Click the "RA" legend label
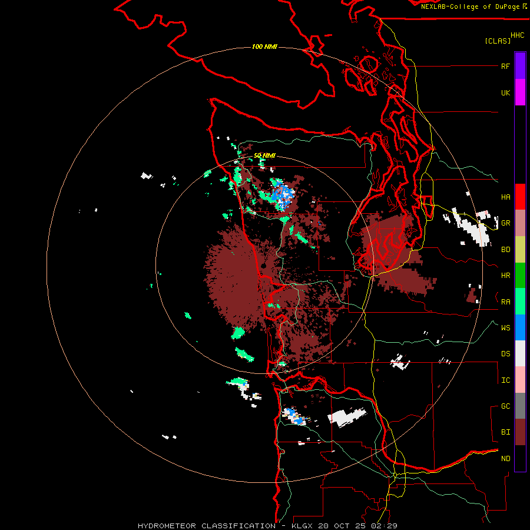This screenshot has width=530, height=530. [x=505, y=302]
